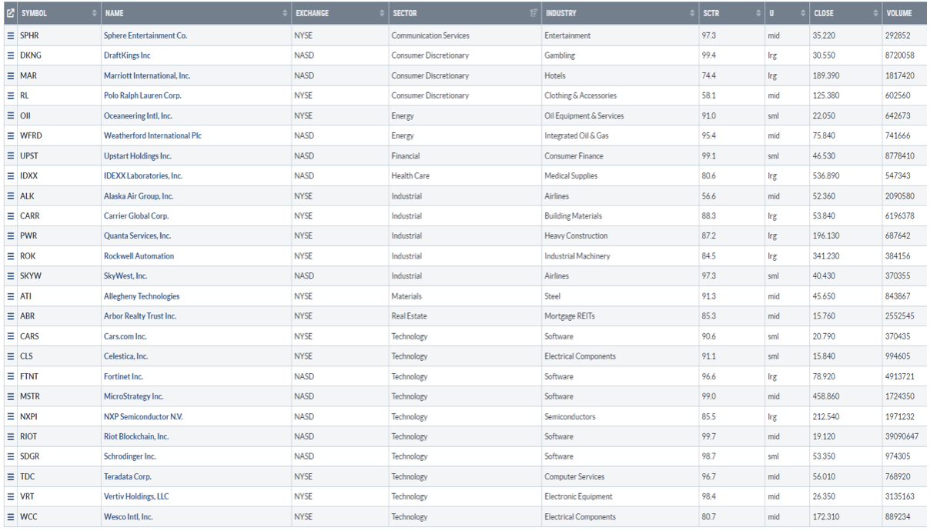Click the menu icon next to UPST
The height and width of the screenshot is (531, 930).
pos(11,155)
